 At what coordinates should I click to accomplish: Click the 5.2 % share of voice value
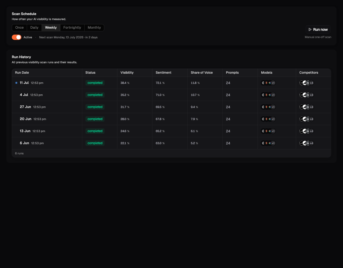pyautogui.click(x=194, y=143)
